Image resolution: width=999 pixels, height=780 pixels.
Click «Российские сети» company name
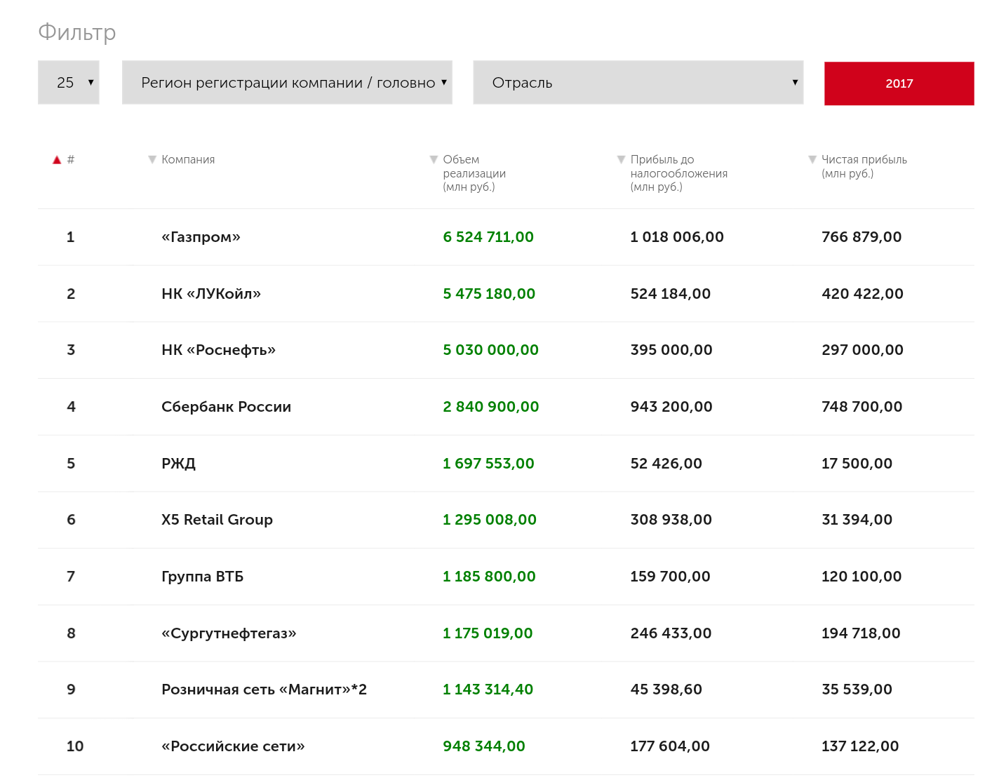click(x=233, y=746)
